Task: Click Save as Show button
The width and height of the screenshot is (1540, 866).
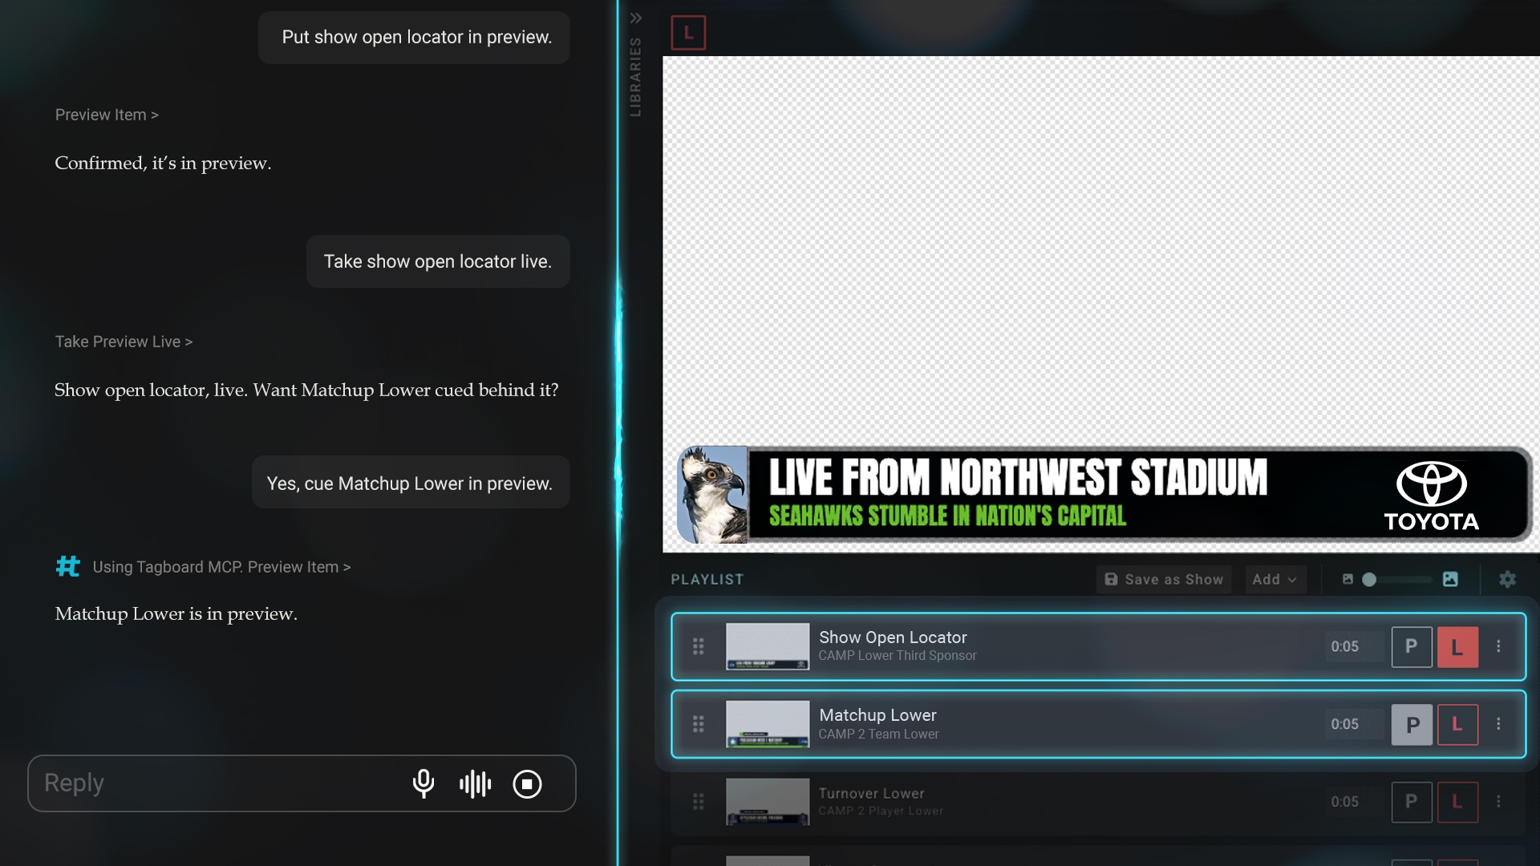Action: pos(1164,579)
